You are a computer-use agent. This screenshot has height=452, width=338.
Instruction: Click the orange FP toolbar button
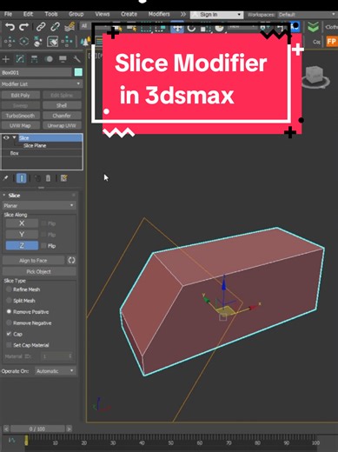coord(331,42)
